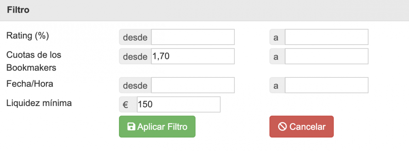
Task: Focus the Rating 'a' upper-bound field
Action: click(327, 37)
